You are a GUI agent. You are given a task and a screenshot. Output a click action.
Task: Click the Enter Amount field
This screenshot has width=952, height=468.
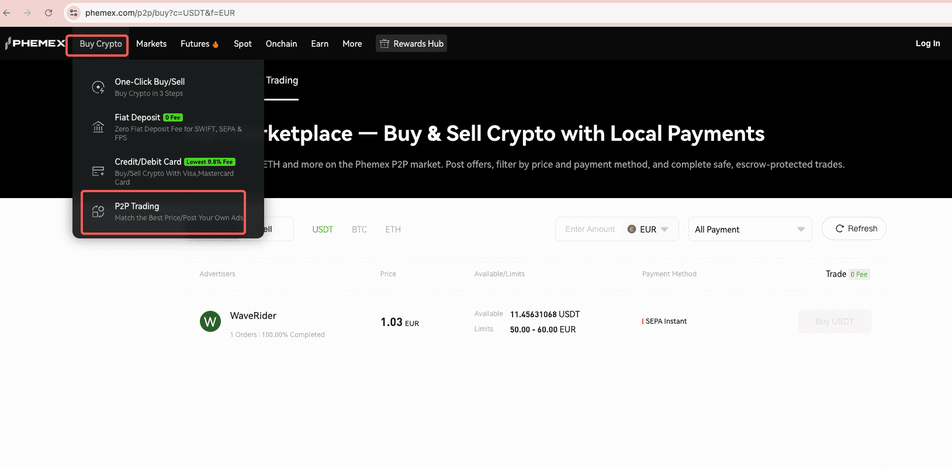(x=590, y=229)
